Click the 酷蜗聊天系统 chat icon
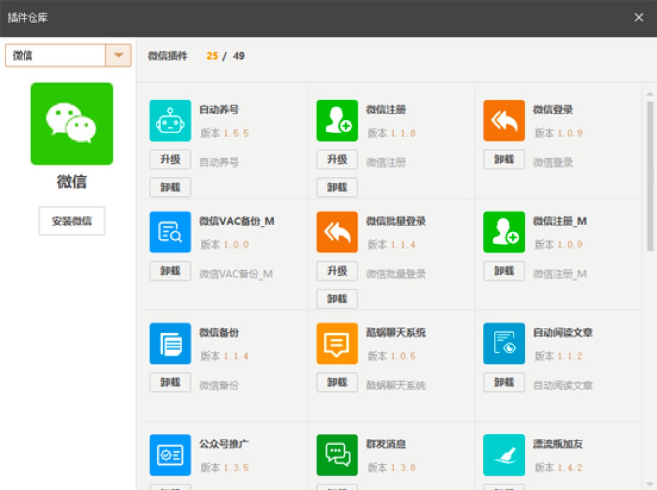The image size is (657, 490). [x=337, y=344]
